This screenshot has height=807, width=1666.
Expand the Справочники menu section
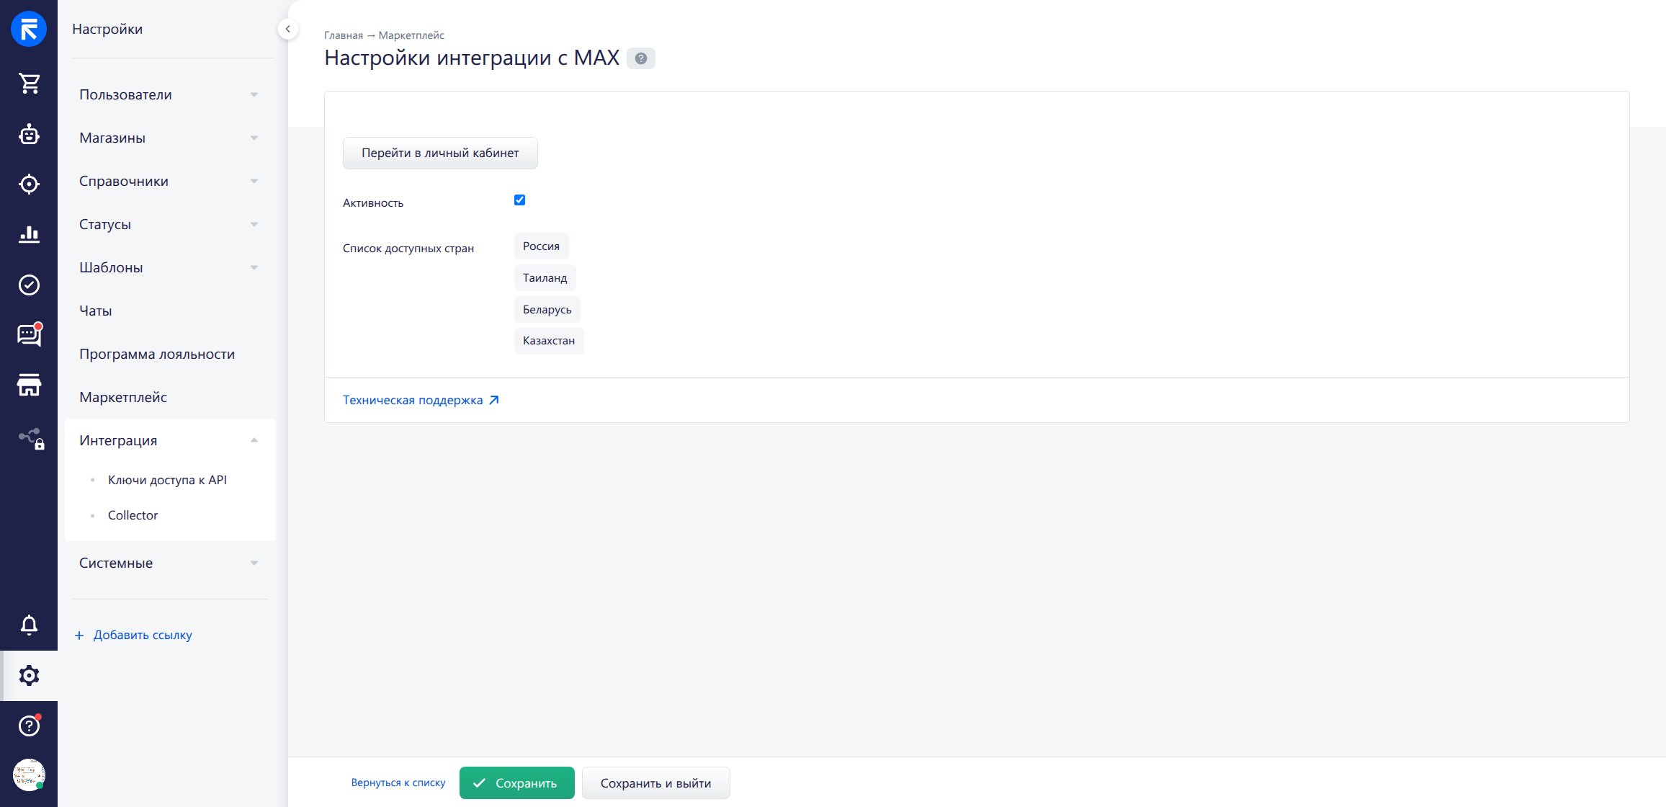click(x=169, y=181)
